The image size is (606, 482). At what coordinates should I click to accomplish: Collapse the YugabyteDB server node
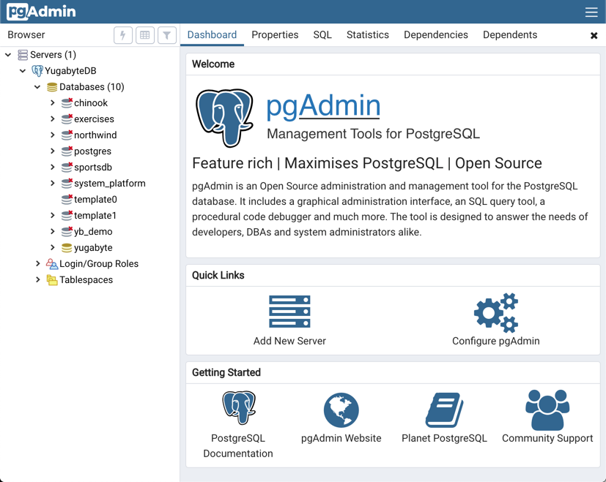pyautogui.click(x=23, y=71)
